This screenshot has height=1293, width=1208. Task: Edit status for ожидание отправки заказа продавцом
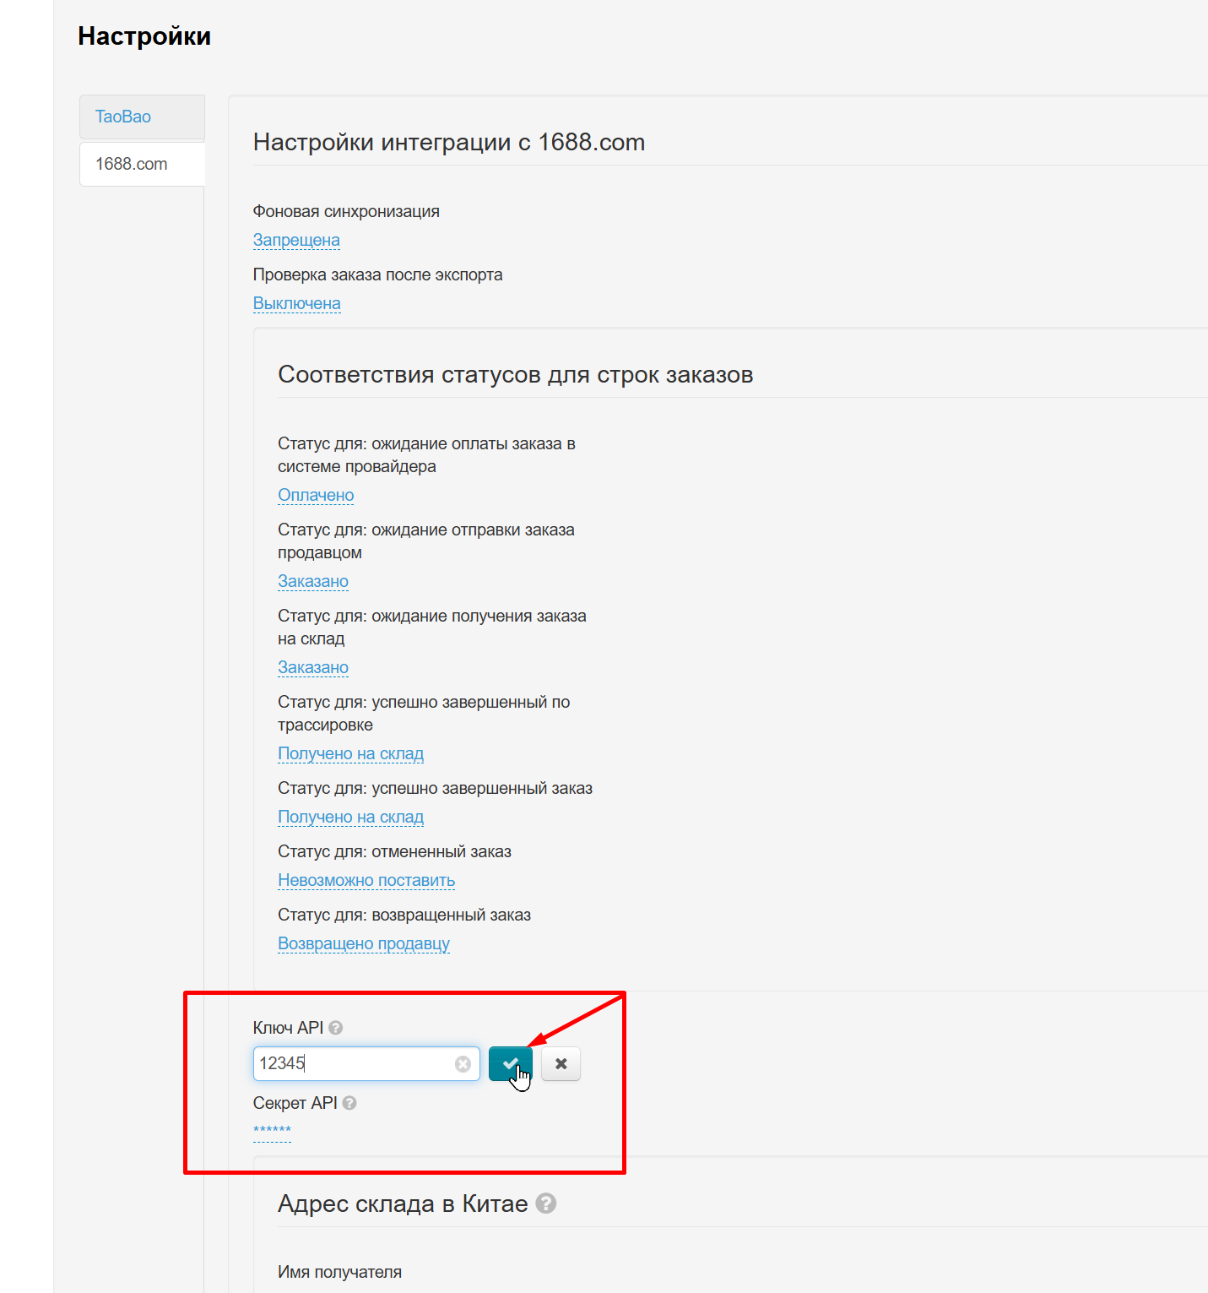[313, 581]
